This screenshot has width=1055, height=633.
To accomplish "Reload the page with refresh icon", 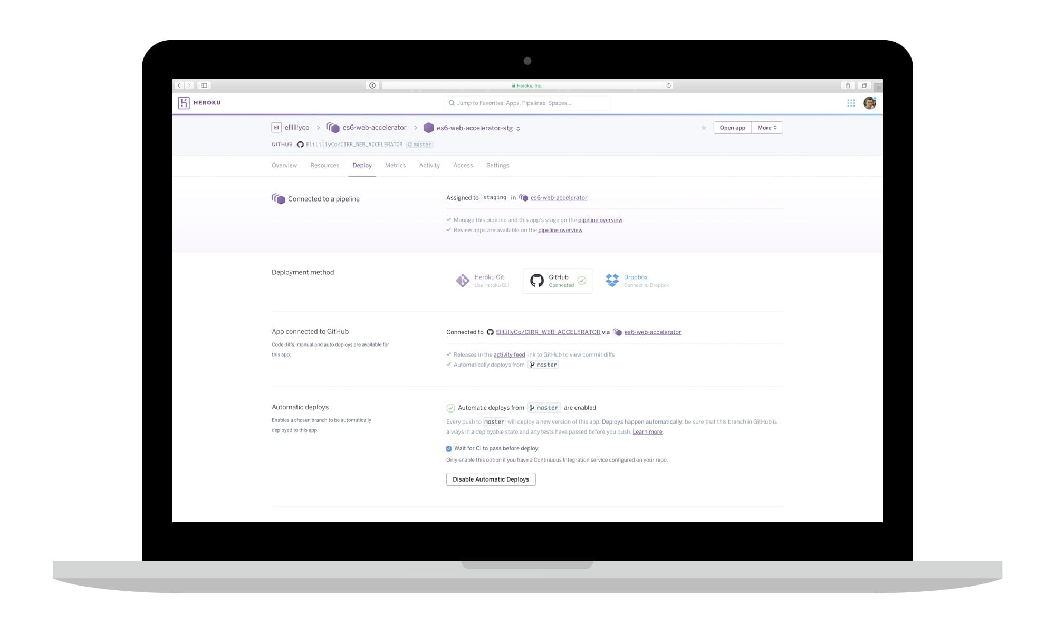I will point(668,85).
